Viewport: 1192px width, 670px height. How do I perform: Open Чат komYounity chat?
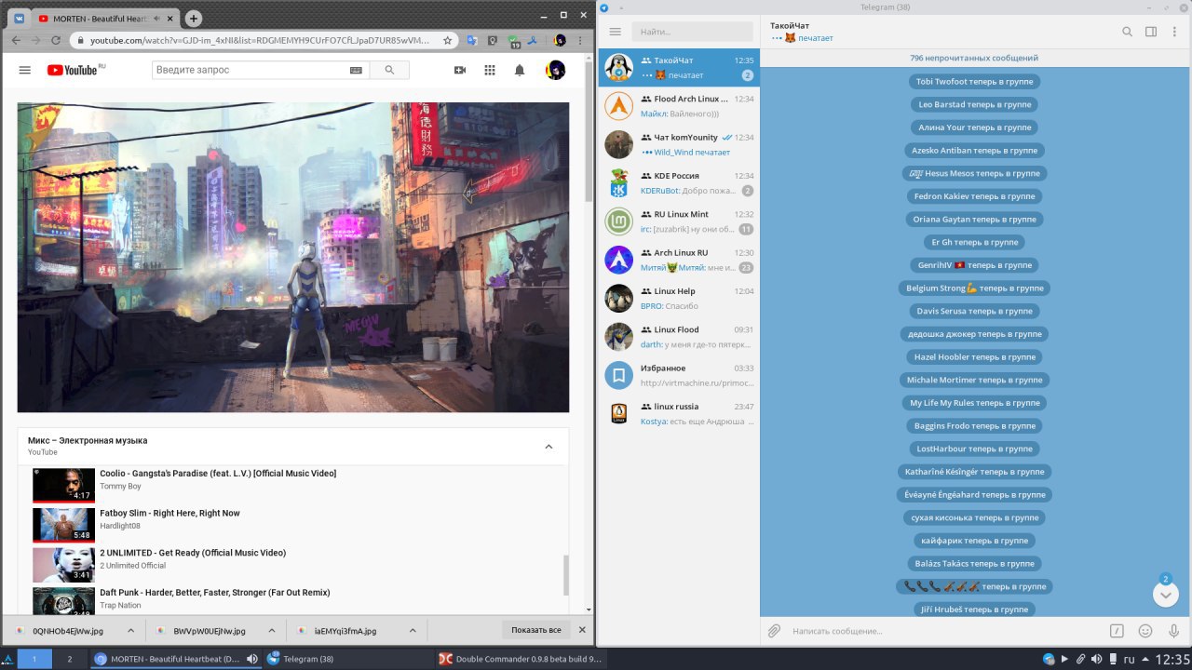click(x=679, y=144)
